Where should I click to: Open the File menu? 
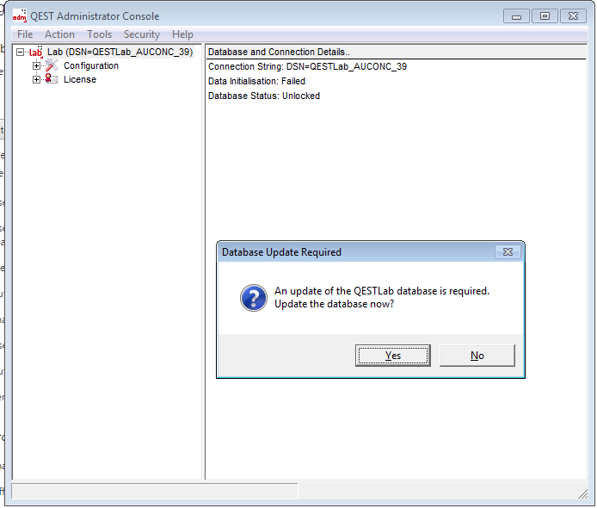[25, 34]
